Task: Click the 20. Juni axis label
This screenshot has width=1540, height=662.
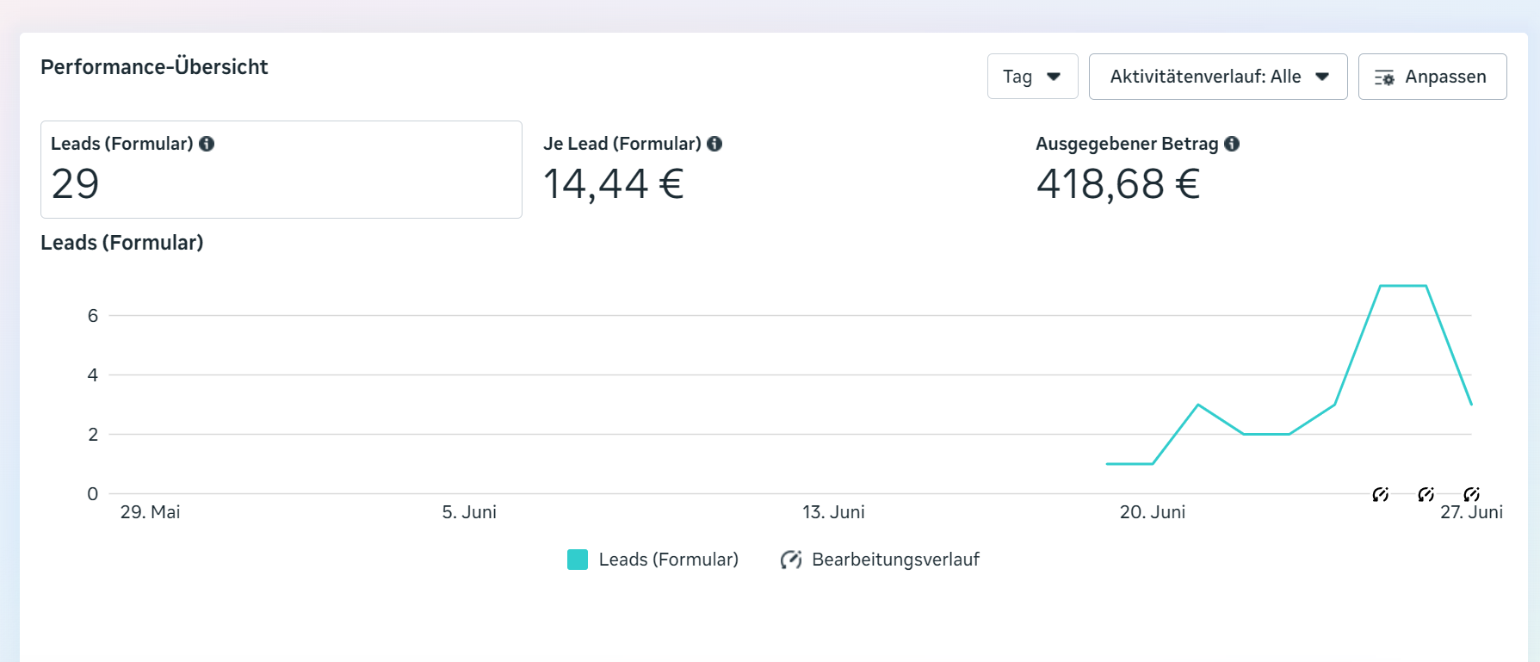Action: tap(1153, 512)
